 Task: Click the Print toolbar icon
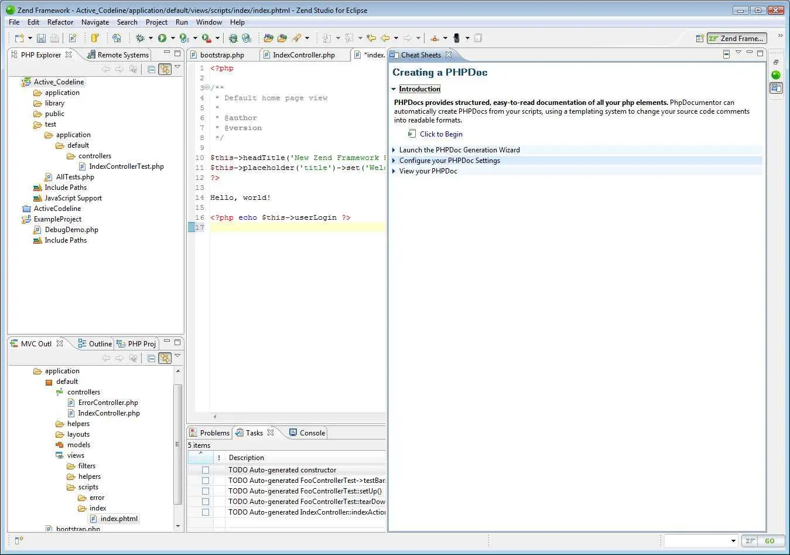pyautogui.click(x=54, y=38)
